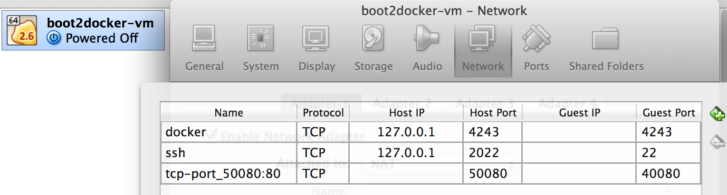
Task: Click the Name column header
Action: point(229,113)
